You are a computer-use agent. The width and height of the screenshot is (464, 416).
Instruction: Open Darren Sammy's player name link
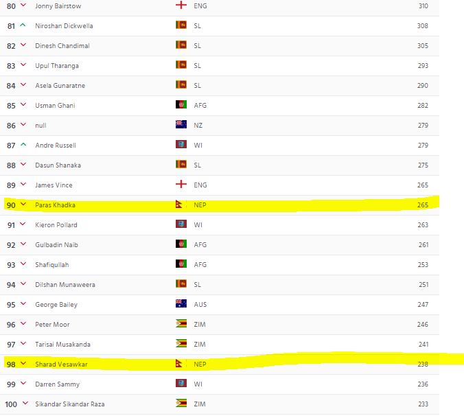(x=57, y=384)
